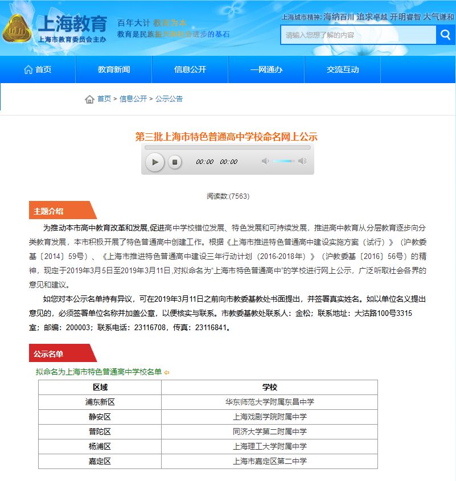The width and height of the screenshot is (456, 481).
Task: Click inside the search input field
Action: coord(353,35)
